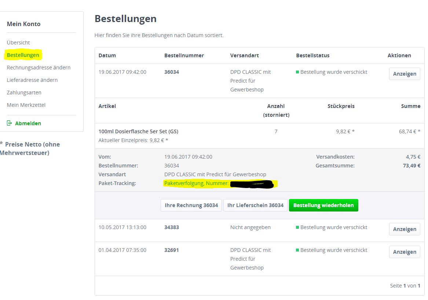Click the Bestellungen page heading
The width and height of the screenshot is (428, 300).
pyautogui.click(x=125, y=19)
